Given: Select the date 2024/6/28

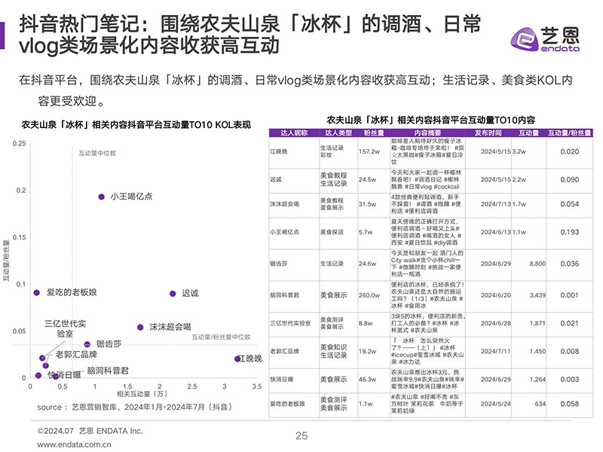Looking at the screenshot, I should 496,323.
